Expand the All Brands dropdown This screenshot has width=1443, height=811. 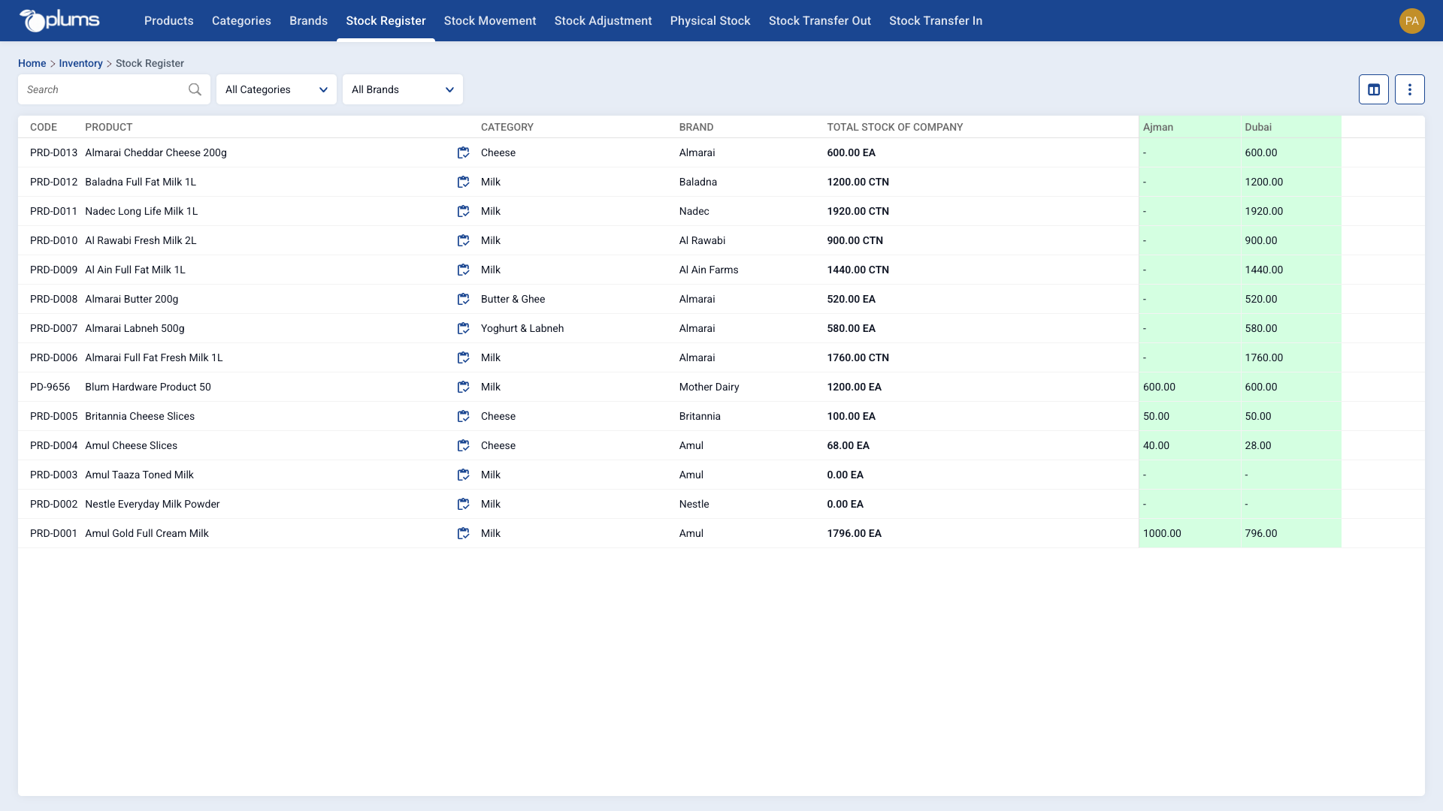403,89
